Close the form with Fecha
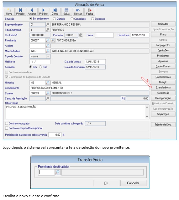Image resolution: width=179 pixels, height=200 pixels. 90,12
